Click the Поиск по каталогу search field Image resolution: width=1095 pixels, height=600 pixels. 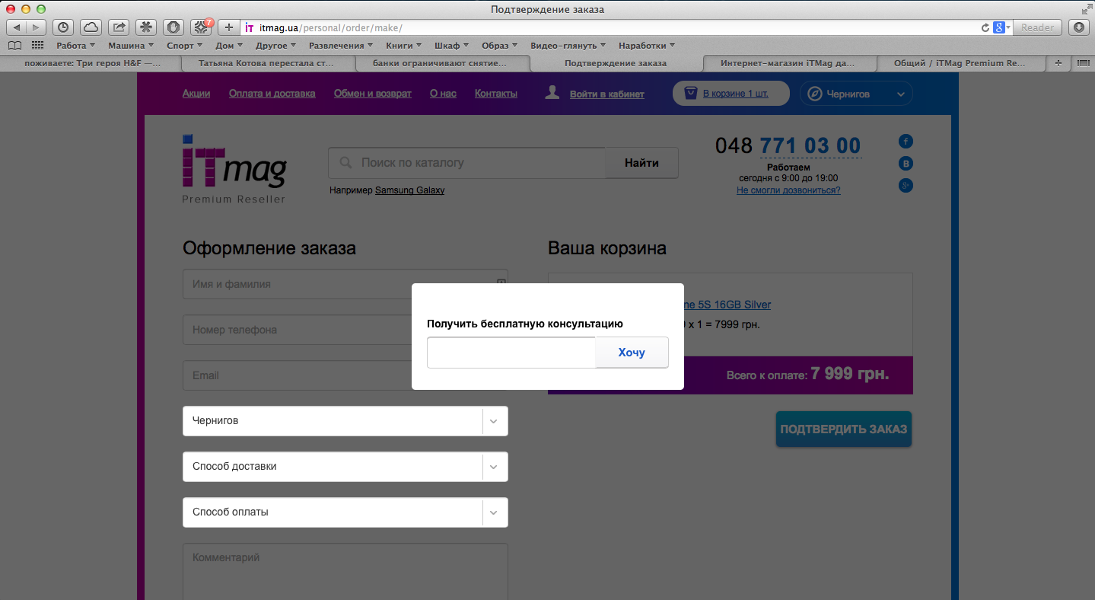466,162
